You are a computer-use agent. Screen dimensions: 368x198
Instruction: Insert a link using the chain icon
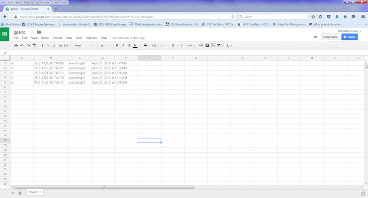201,45
